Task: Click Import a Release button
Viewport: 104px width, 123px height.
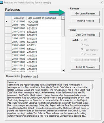Action: pyautogui.click(x=85, y=21)
